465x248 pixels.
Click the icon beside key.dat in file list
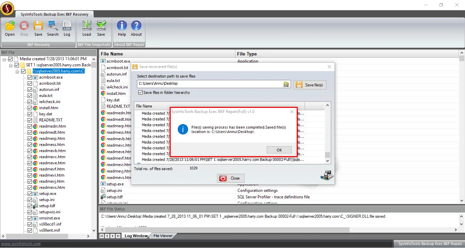(103, 100)
